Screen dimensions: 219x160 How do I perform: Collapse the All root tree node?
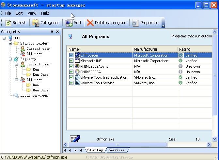tap(4, 38)
